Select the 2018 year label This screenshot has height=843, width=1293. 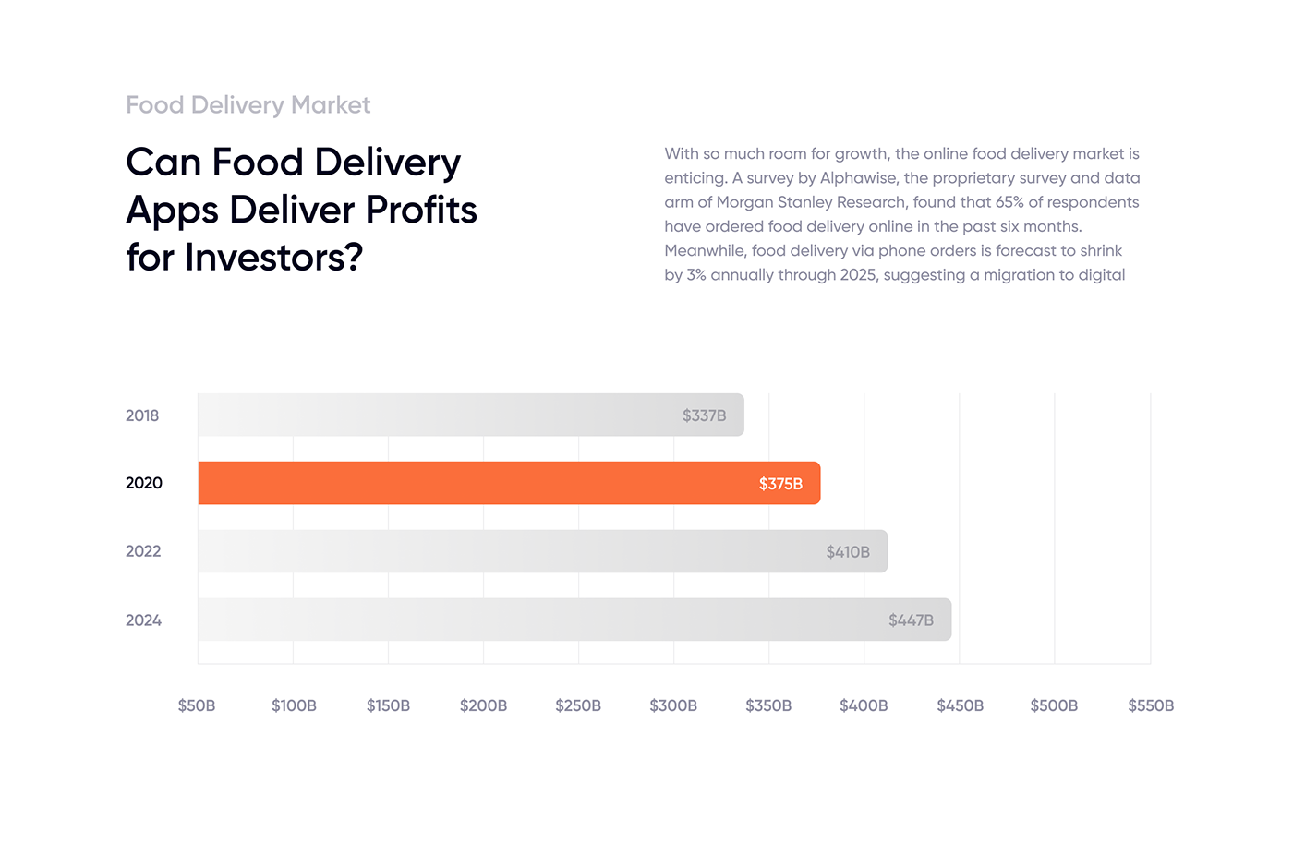click(x=142, y=415)
